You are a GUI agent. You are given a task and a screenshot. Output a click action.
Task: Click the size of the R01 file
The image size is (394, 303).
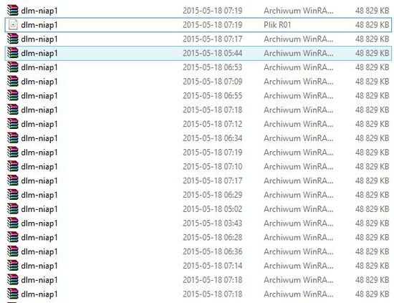coord(372,25)
